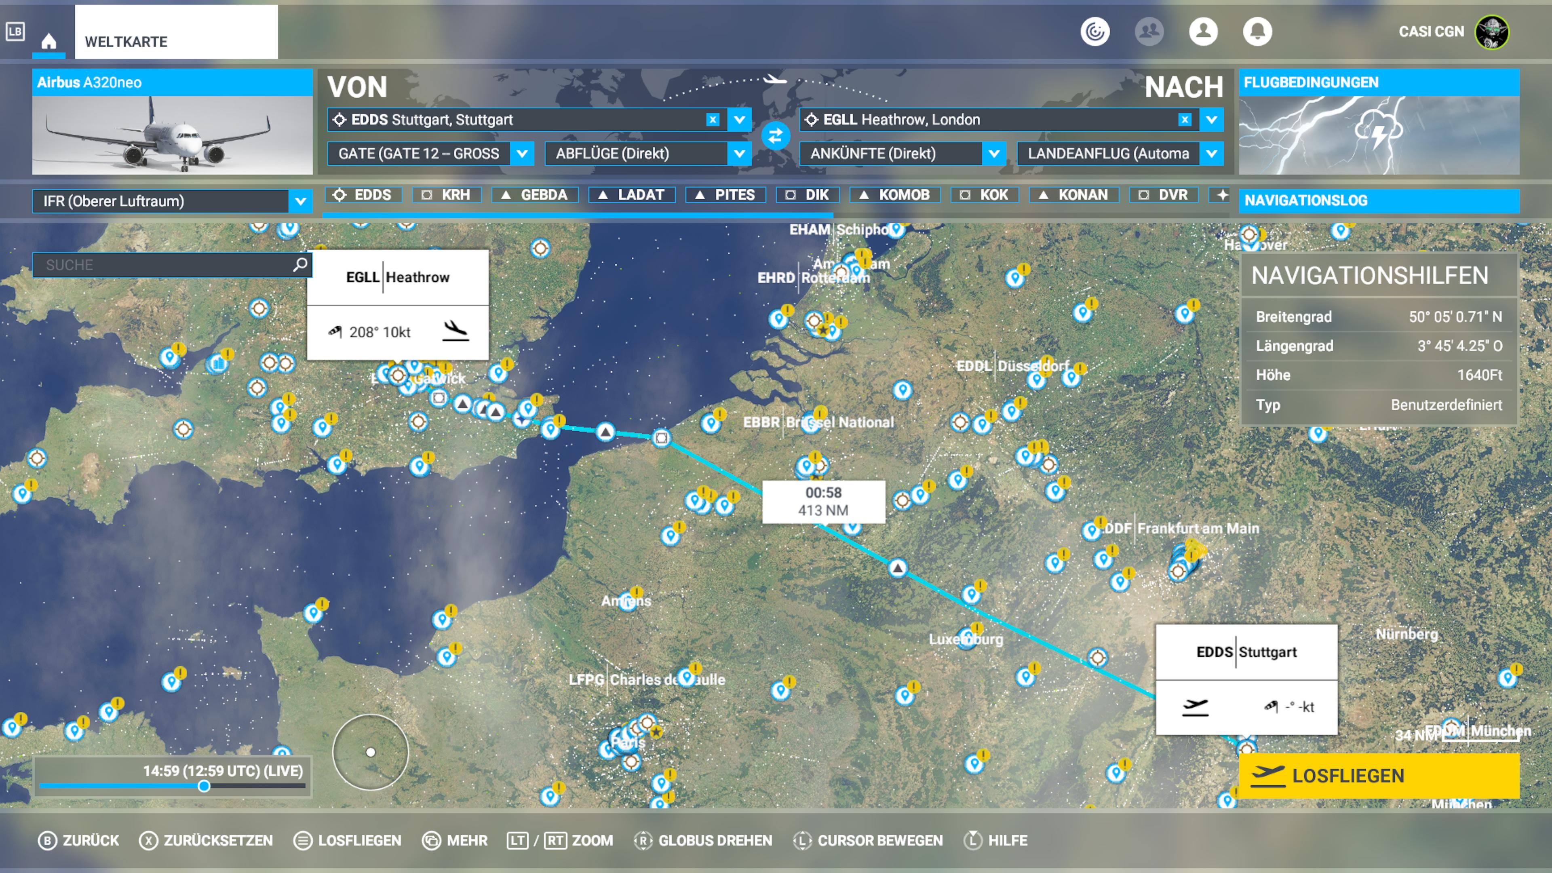This screenshot has height=873, width=1552.
Task: Clear EDDS Stuttgart departure field
Action: pyautogui.click(x=713, y=119)
